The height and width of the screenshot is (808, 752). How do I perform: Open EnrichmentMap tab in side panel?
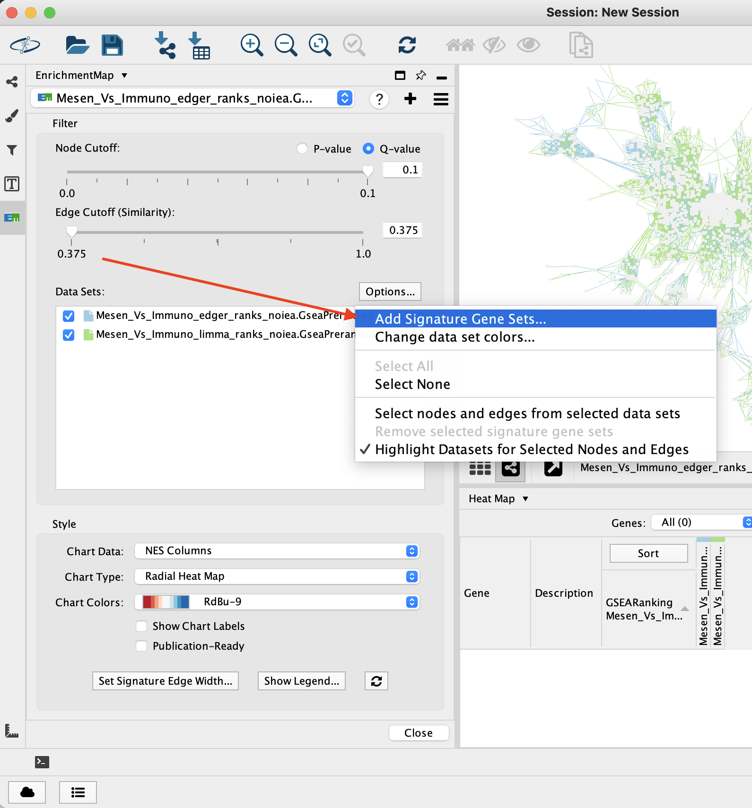(x=12, y=218)
